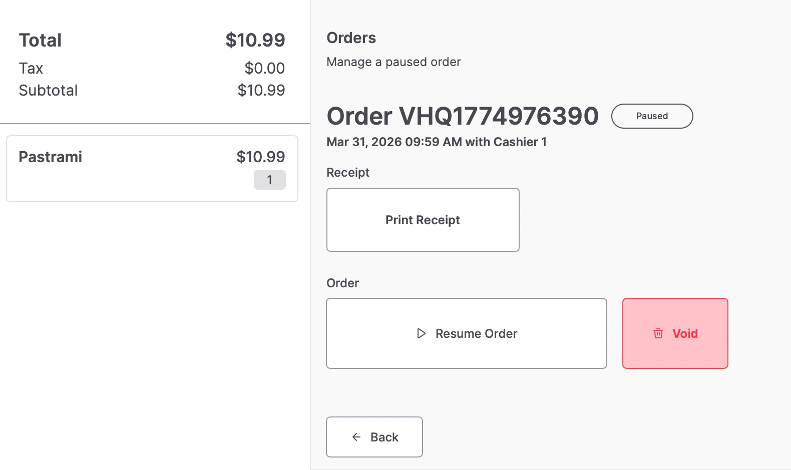The height and width of the screenshot is (470, 791).
Task: Click the order number VHQ1774976390 heading
Action: 462,116
